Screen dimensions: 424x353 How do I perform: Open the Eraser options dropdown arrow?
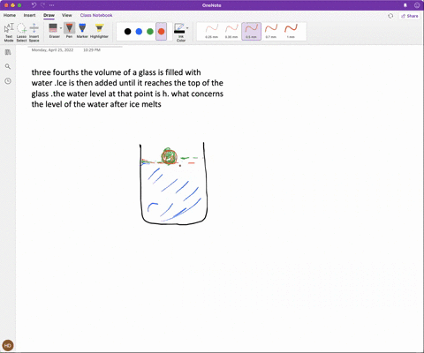61,28
